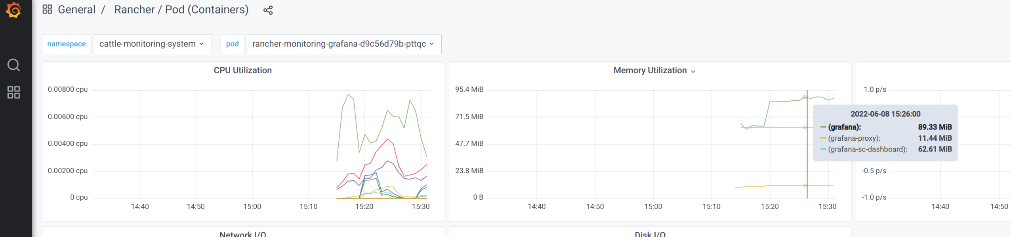
Task: Click the 0.00200 cpu axis label
Action: [x=68, y=171]
